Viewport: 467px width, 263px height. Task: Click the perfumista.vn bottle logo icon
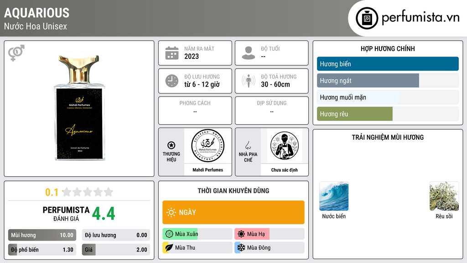point(367,18)
